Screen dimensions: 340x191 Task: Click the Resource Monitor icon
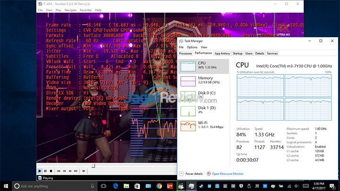209,174
